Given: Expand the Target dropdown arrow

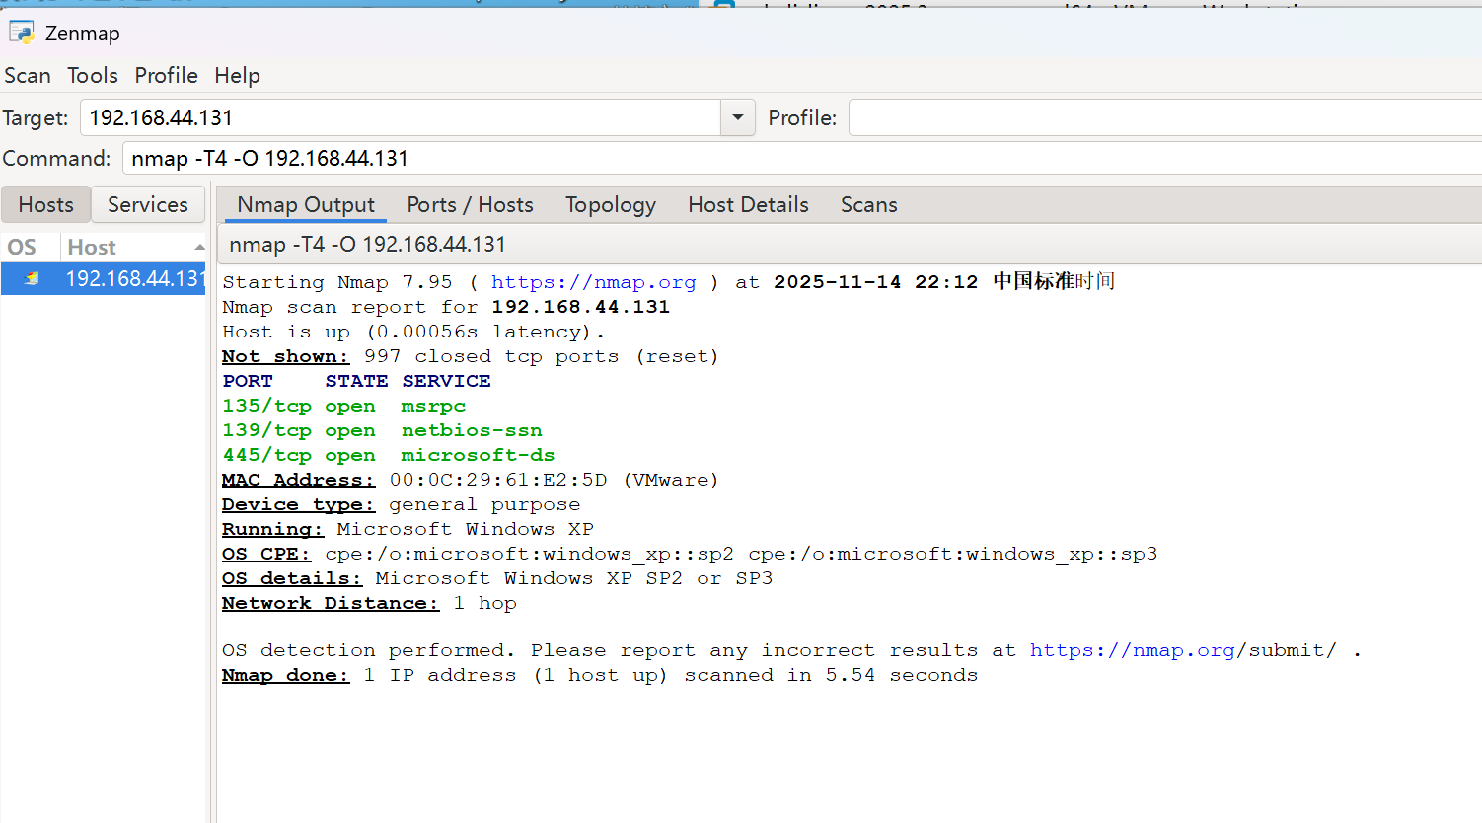Looking at the screenshot, I should (x=737, y=117).
